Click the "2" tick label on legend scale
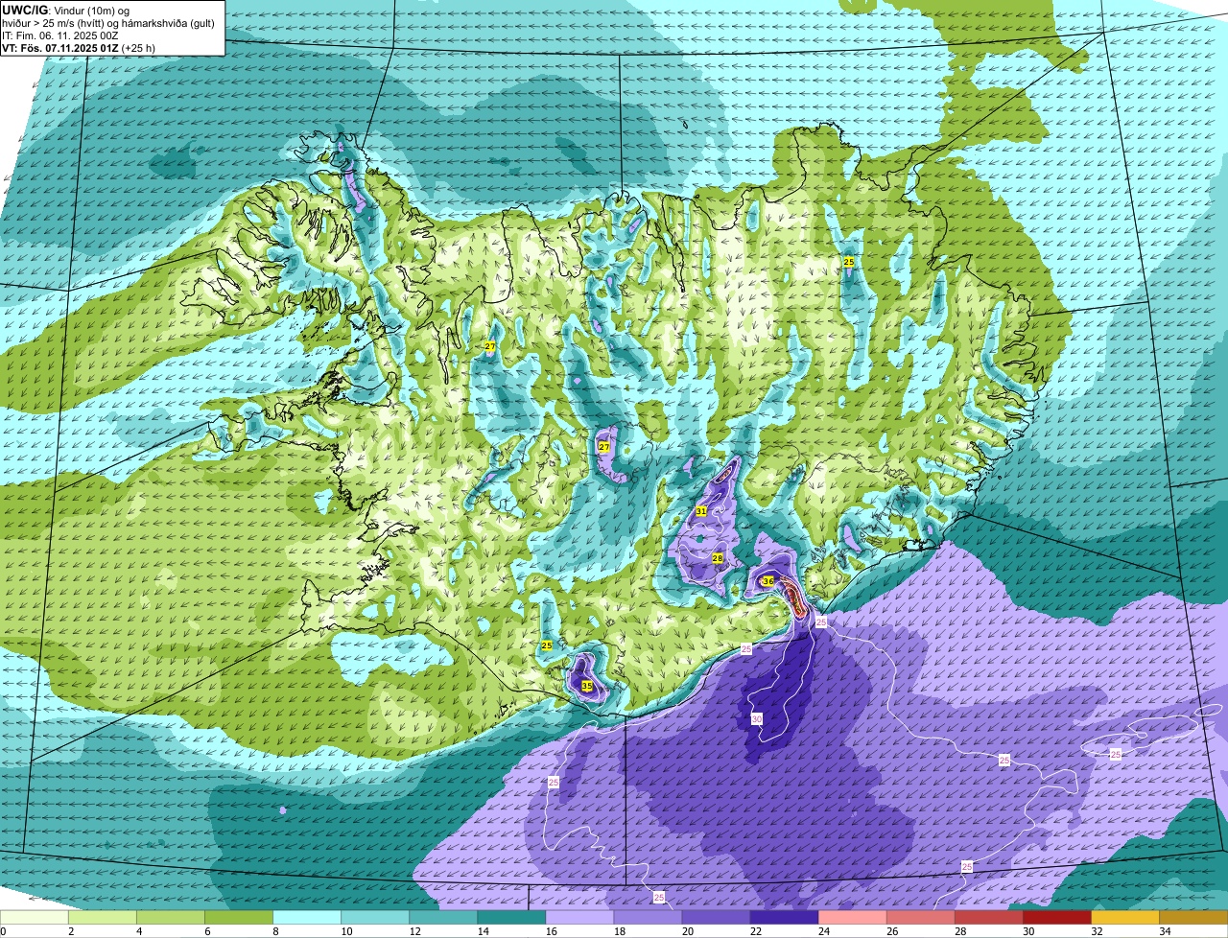Screen dimensions: 1228x938 tap(71, 931)
